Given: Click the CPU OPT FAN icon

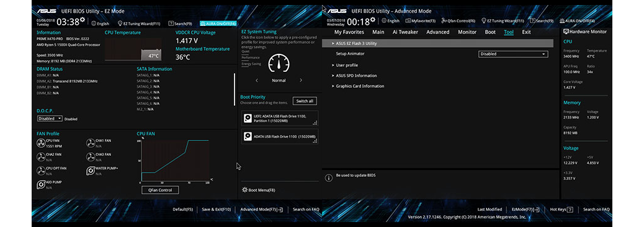Looking at the screenshot, I should [41, 171].
